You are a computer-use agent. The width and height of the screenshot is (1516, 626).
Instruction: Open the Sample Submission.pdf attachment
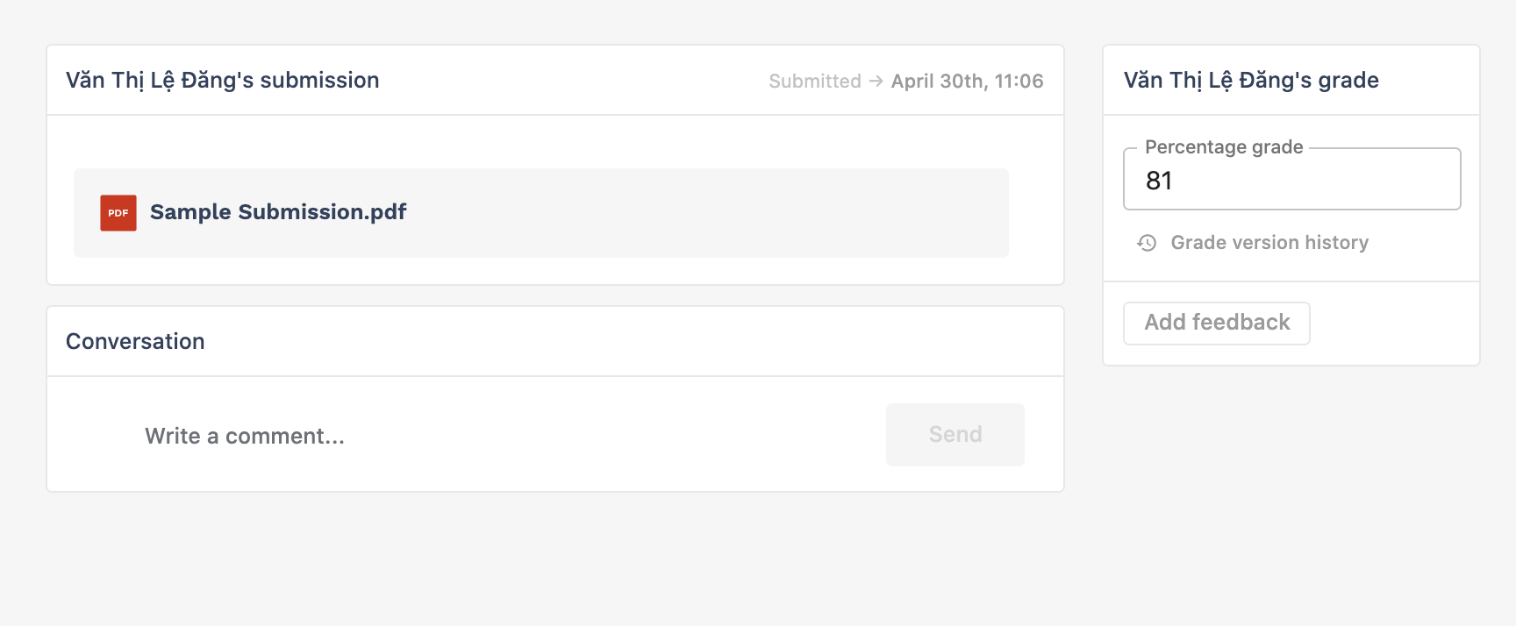pos(278,212)
